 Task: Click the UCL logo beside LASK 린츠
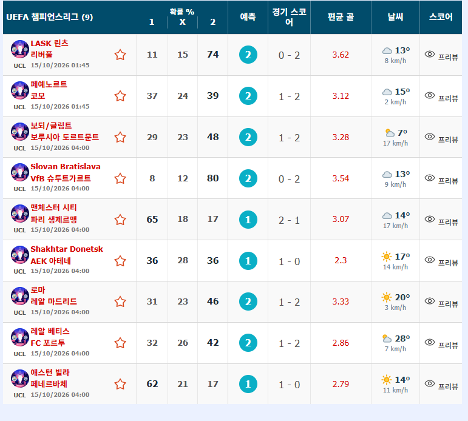[x=19, y=49]
